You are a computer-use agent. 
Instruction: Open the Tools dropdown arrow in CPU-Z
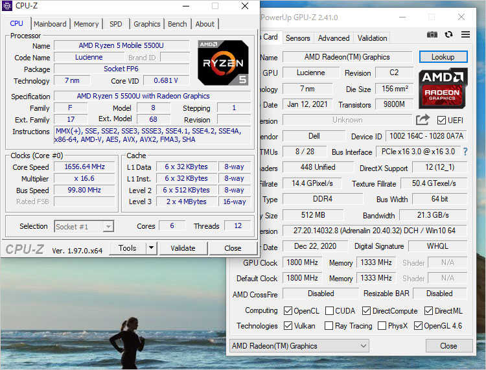151,248
